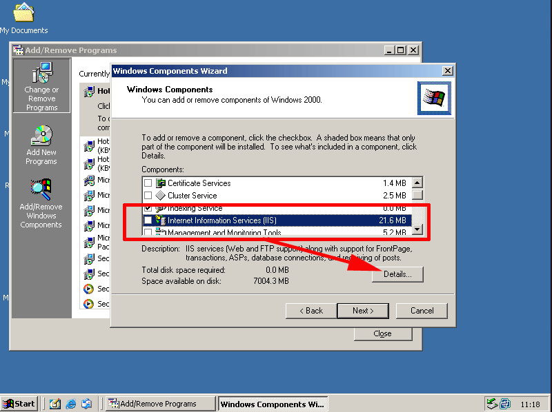
Task: Select Cluster Service list row text
Action: (193, 196)
